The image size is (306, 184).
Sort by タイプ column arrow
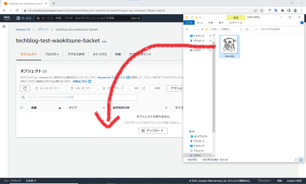click(x=104, y=108)
